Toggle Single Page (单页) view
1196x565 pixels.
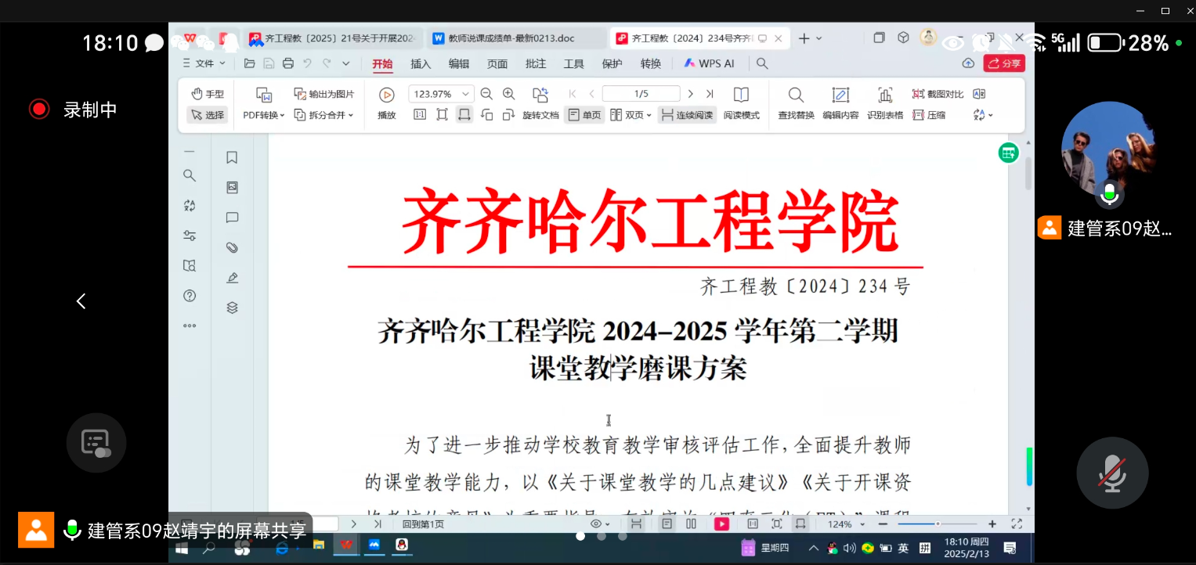coord(584,115)
